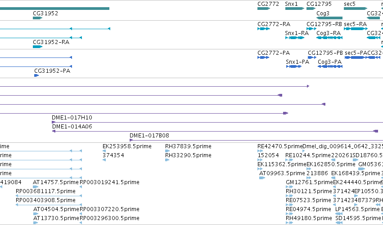The width and height of the screenshot is (383, 225).
Task: Click the DME1-017B08 start marker
Action: (x=131, y=140)
